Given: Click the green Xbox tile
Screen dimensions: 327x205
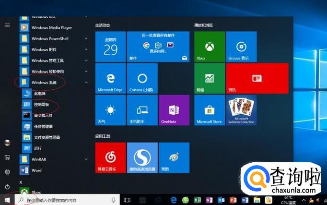Looking at the screenshot, I should coord(209,47).
